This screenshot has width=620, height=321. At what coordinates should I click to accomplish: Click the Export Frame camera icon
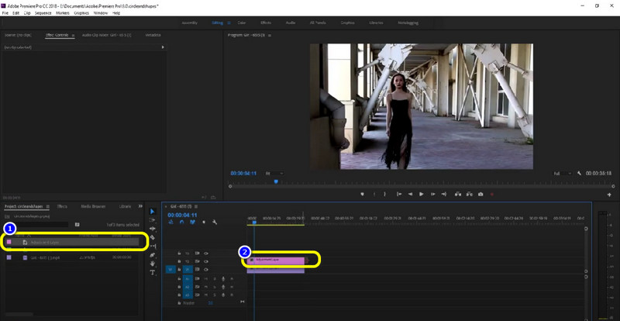tap(481, 194)
